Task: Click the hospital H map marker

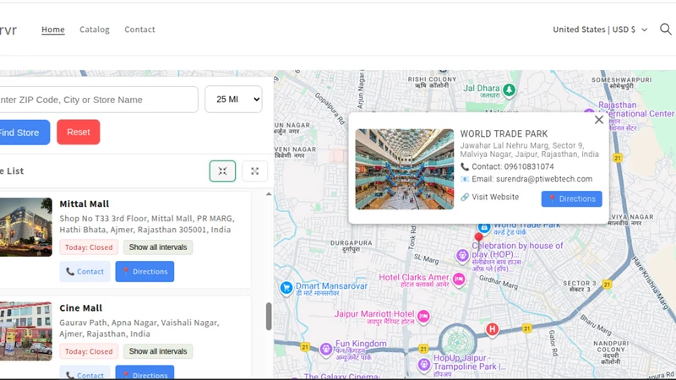Action: (492, 329)
